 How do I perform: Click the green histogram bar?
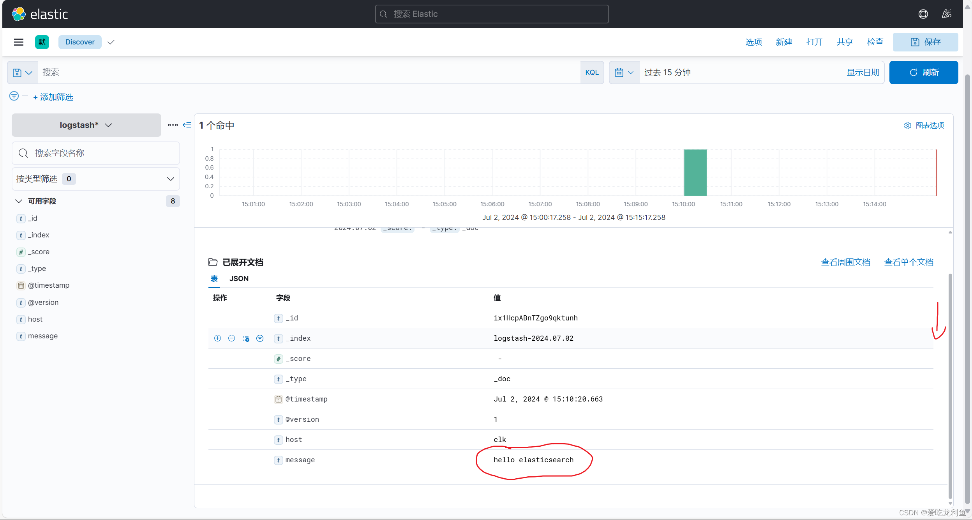pyautogui.click(x=695, y=172)
